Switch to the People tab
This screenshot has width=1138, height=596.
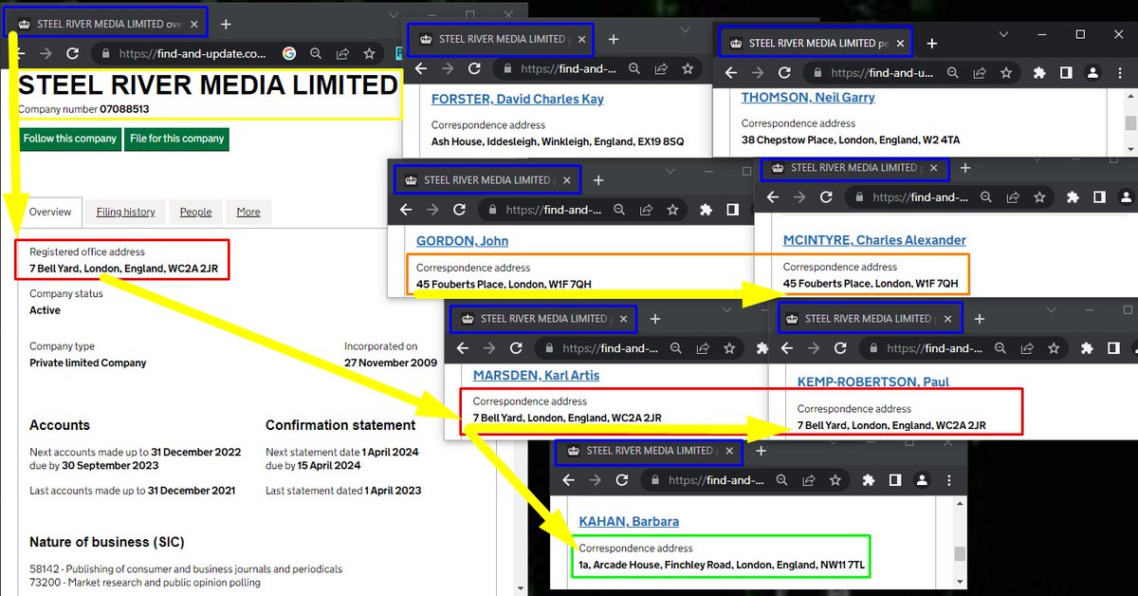(x=195, y=212)
